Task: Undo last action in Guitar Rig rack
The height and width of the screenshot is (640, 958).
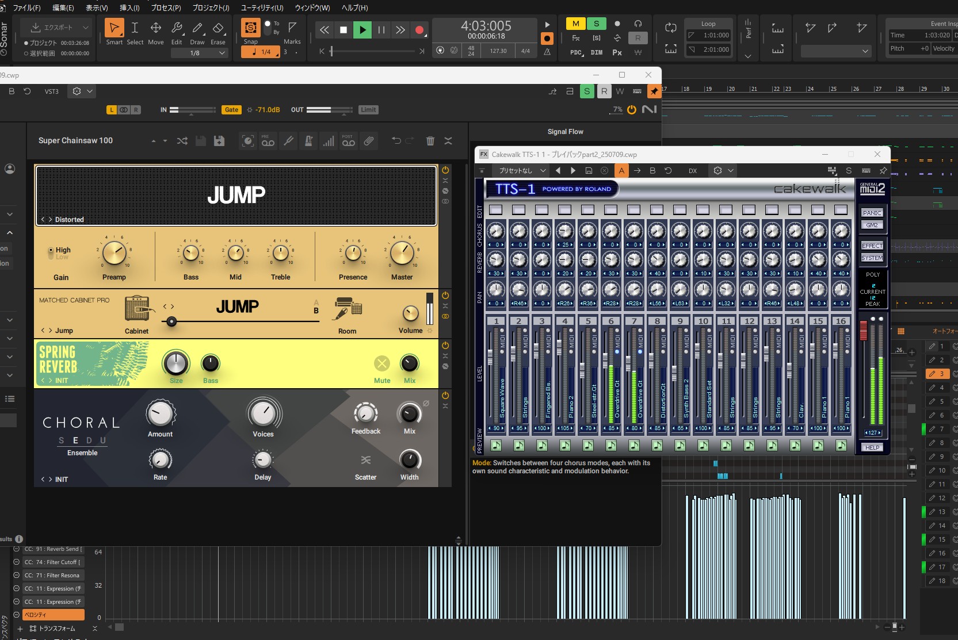Action: tap(396, 141)
